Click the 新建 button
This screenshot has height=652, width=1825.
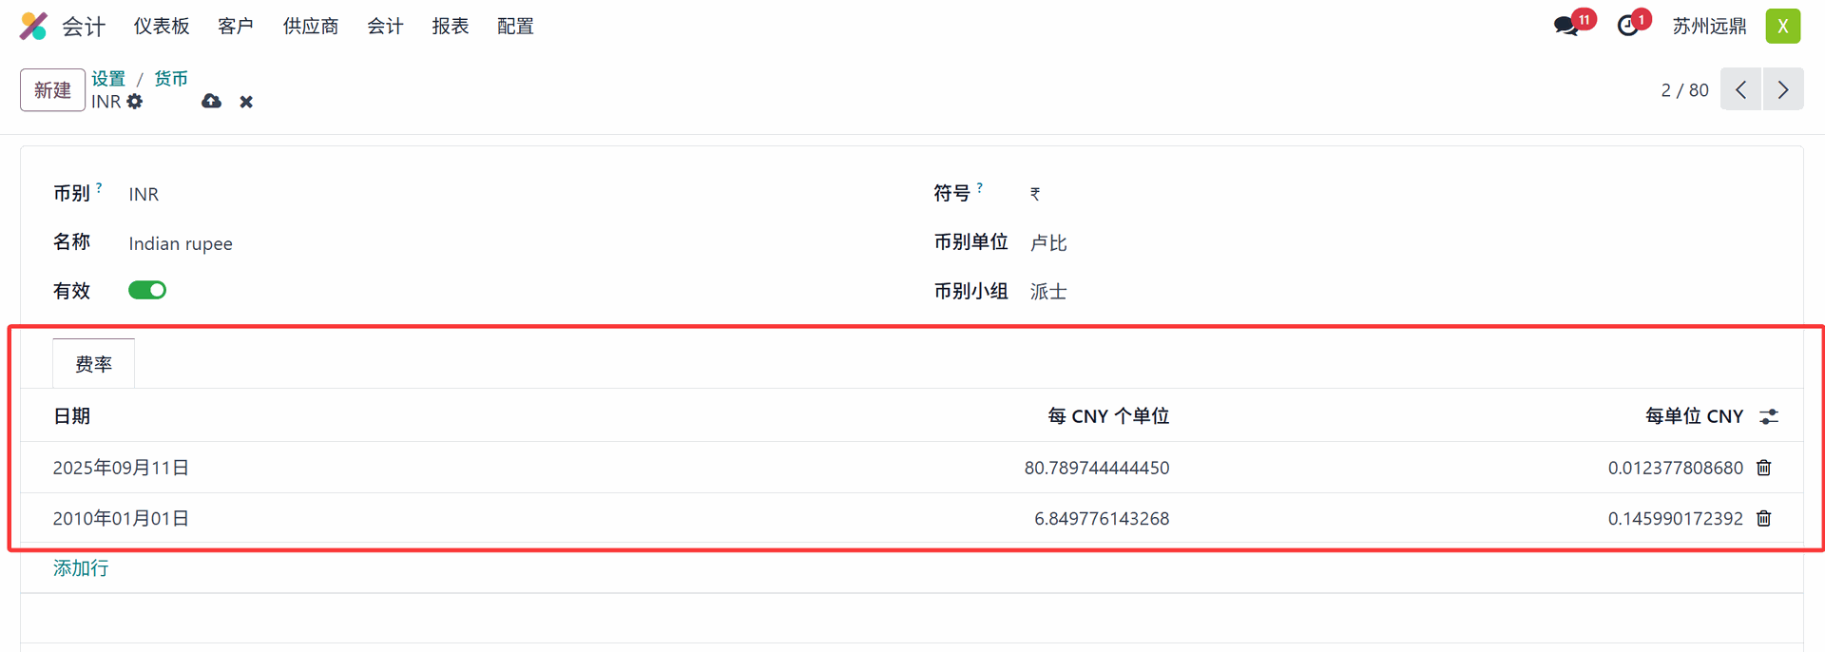click(x=52, y=90)
